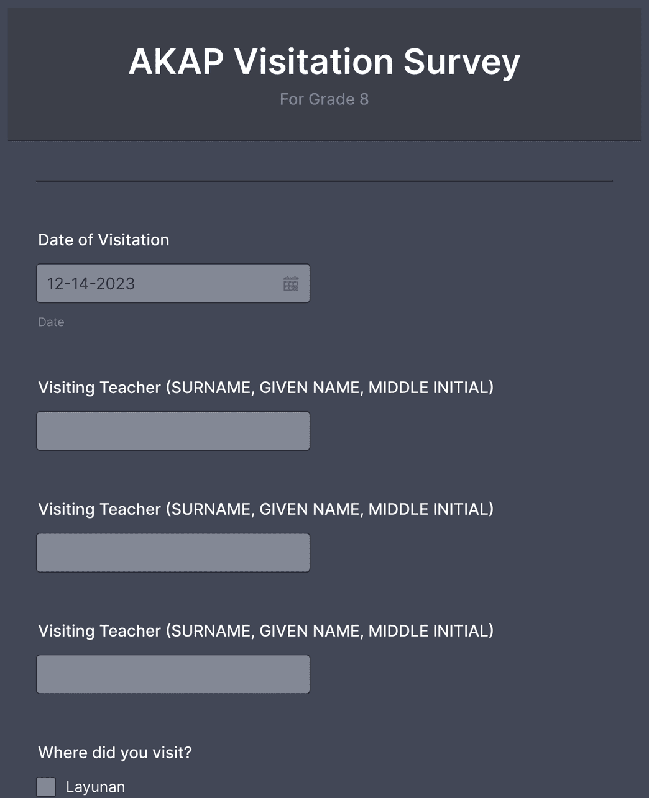Click the Layunan label text
649x798 pixels.
(95, 787)
